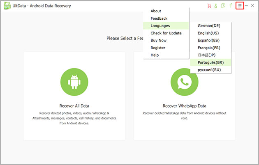259x165 pixels.
Task: Click the key register icon
Action: click(x=216, y=6)
